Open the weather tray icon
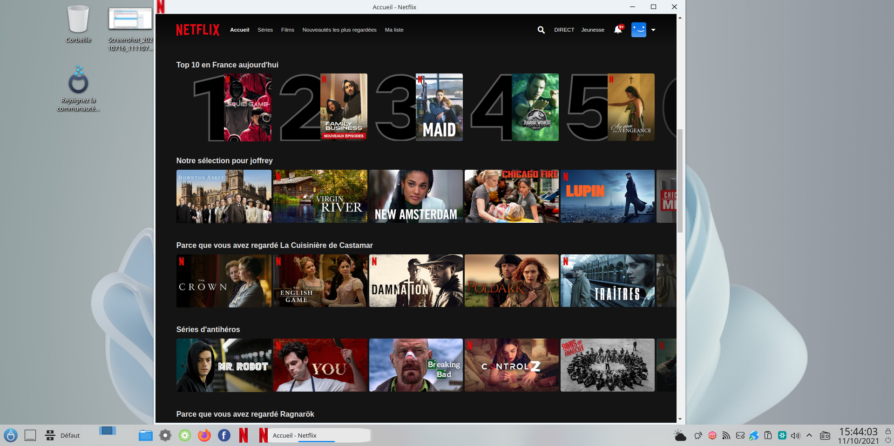 click(x=680, y=435)
